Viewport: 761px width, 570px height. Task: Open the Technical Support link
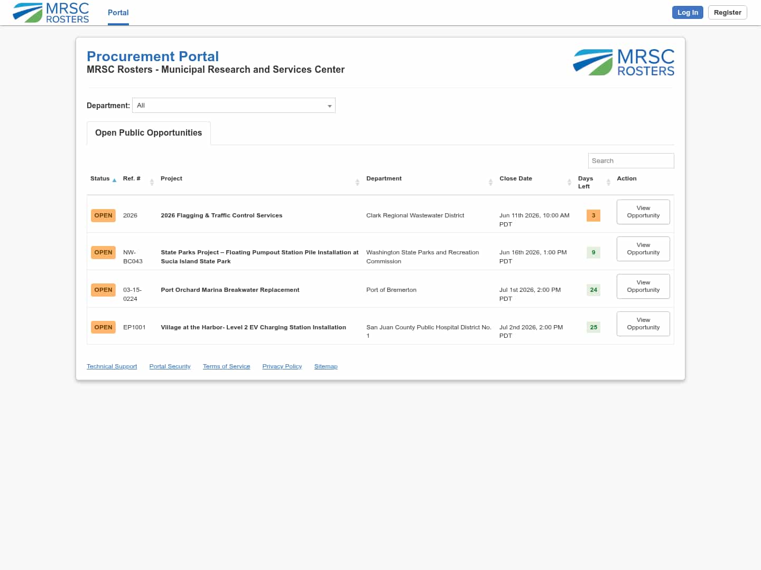point(112,366)
